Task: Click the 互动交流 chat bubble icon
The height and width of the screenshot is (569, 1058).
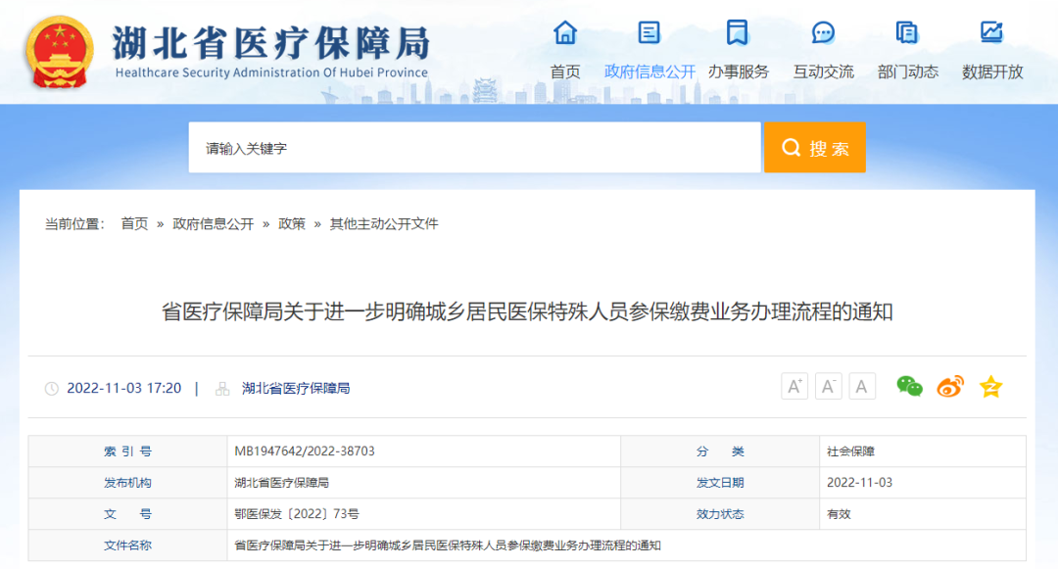Action: (823, 33)
